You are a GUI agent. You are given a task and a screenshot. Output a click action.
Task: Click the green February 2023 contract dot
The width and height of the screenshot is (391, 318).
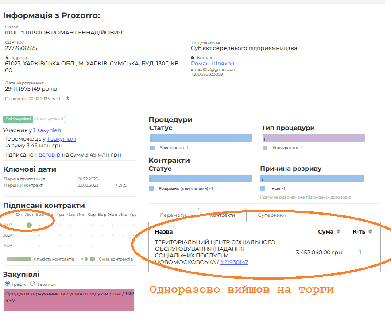click(29, 225)
